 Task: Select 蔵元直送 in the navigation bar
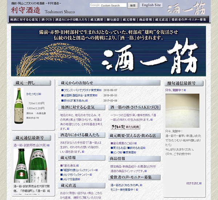tap(162, 20)
